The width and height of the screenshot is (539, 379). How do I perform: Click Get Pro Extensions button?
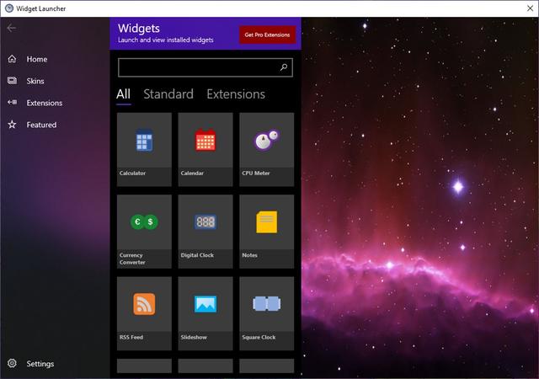(267, 35)
